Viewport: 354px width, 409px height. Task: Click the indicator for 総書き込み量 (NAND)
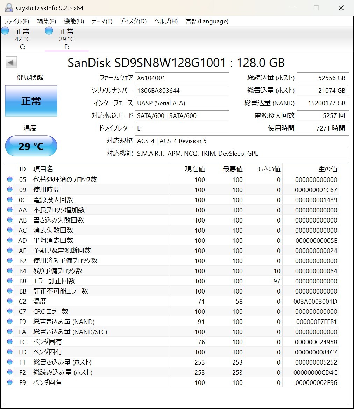10,322
